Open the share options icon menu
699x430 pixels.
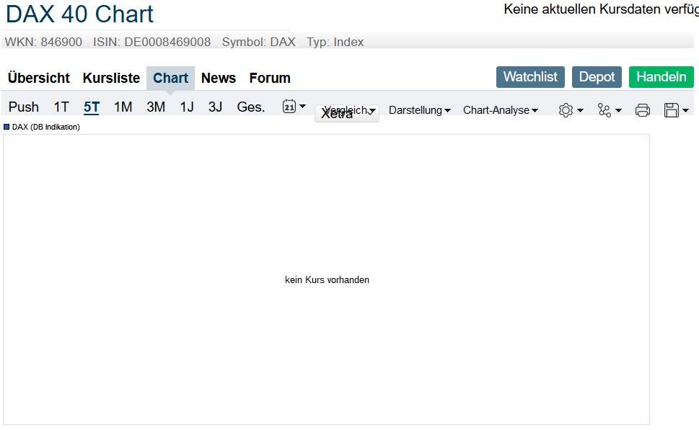click(610, 110)
